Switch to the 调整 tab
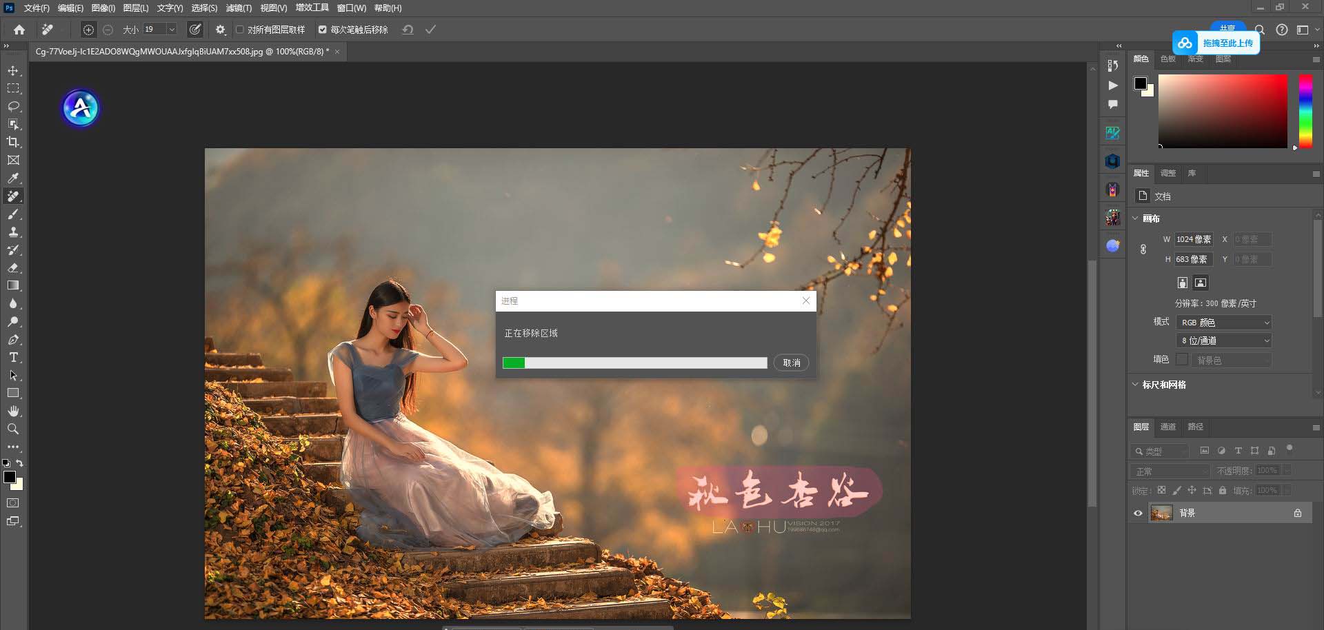This screenshot has height=630, width=1324. tap(1168, 173)
